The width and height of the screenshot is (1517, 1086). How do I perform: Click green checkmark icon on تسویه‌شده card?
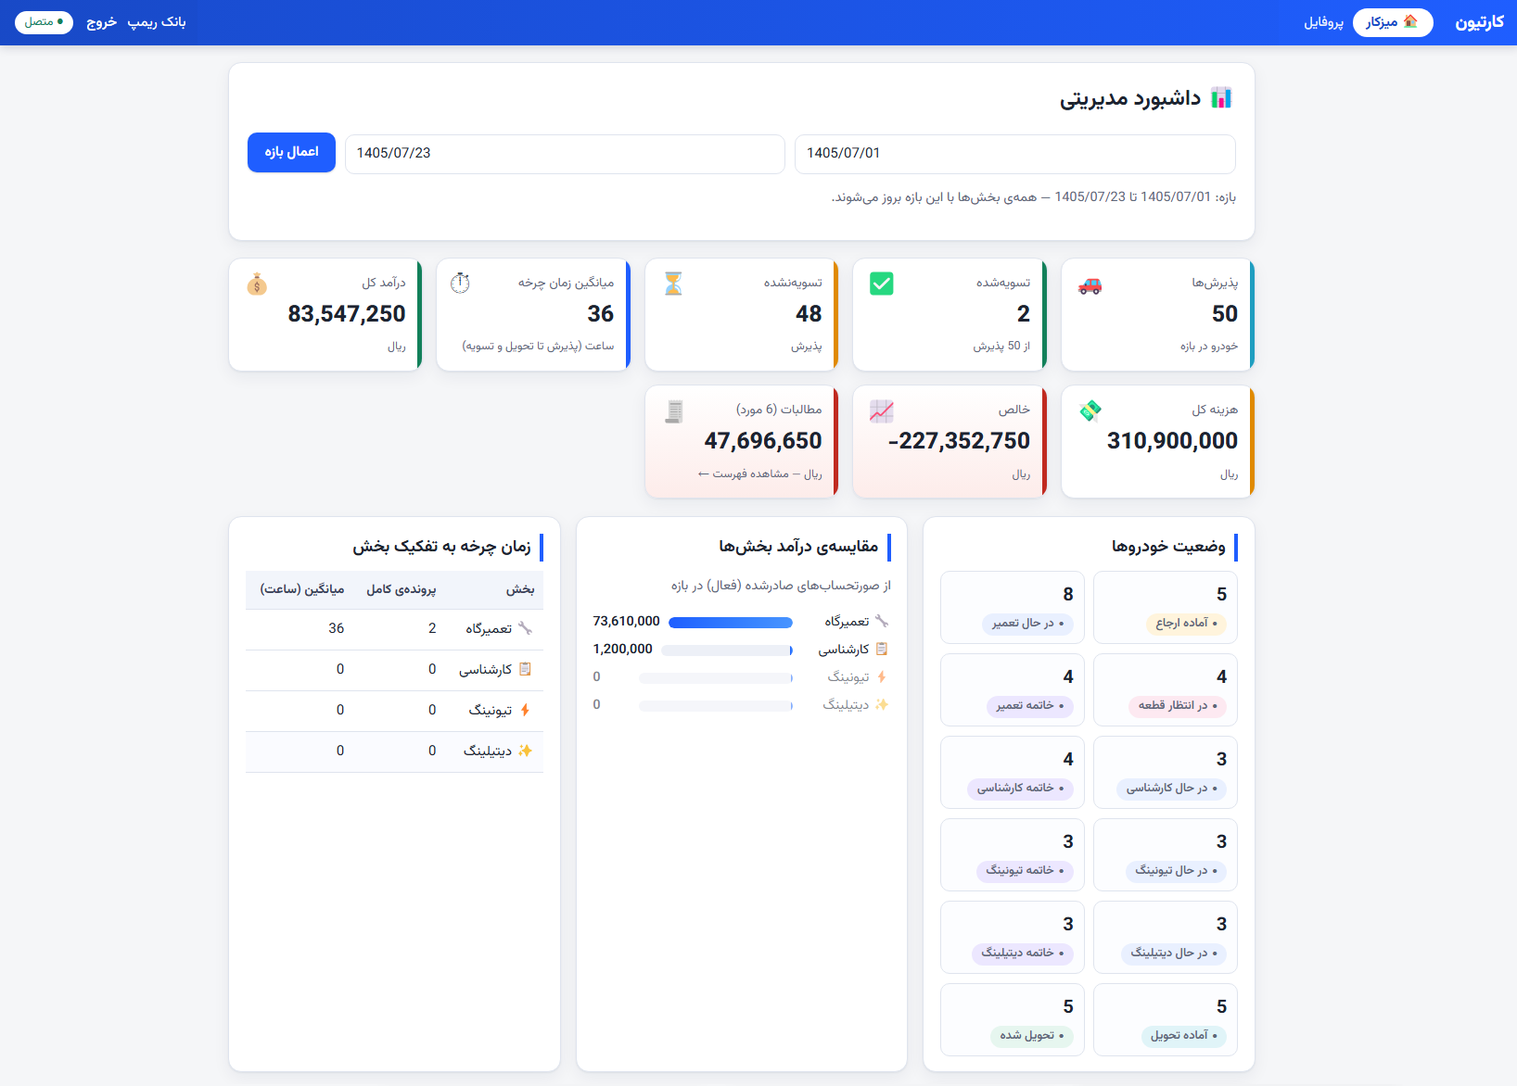(882, 284)
